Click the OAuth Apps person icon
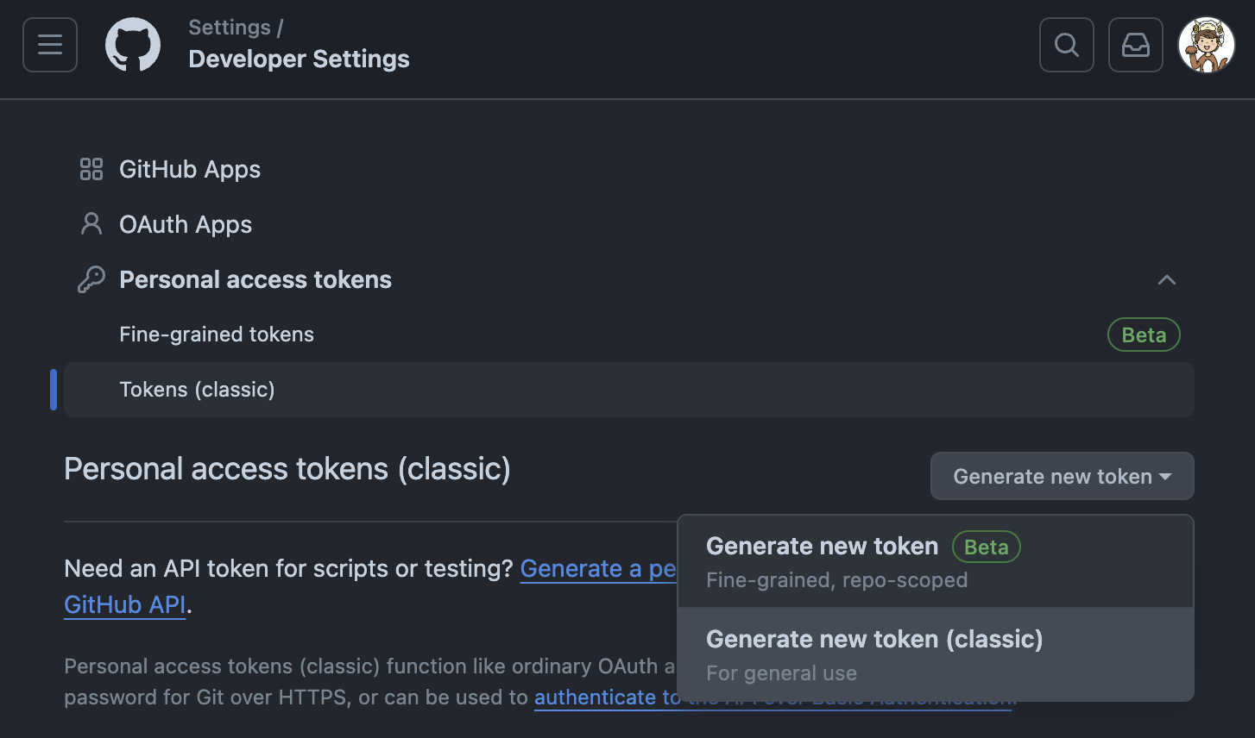Viewport: 1255px width, 738px height. click(91, 224)
